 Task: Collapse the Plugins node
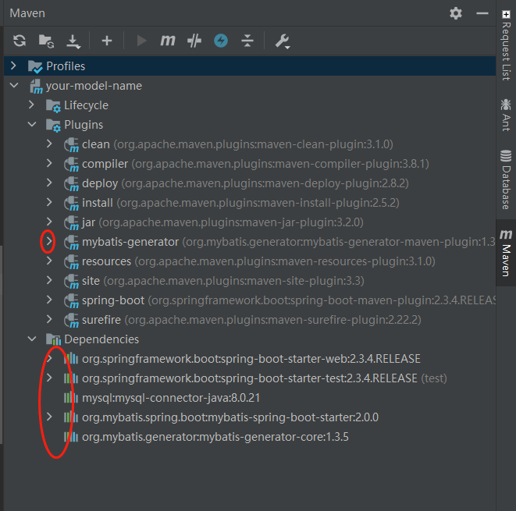[32, 124]
